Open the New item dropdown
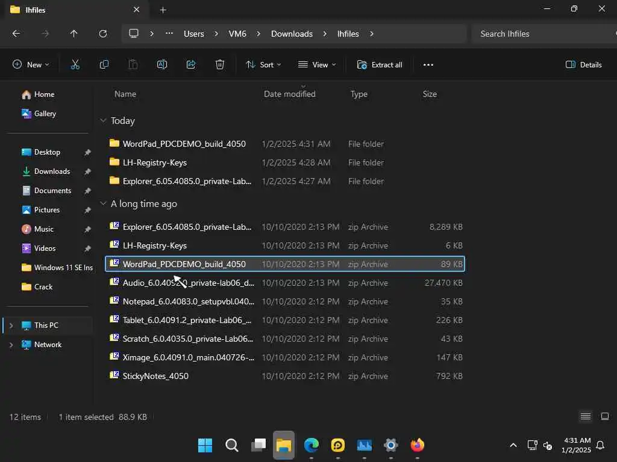This screenshot has width=617, height=462. pyautogui.click(x=31, y=65)
